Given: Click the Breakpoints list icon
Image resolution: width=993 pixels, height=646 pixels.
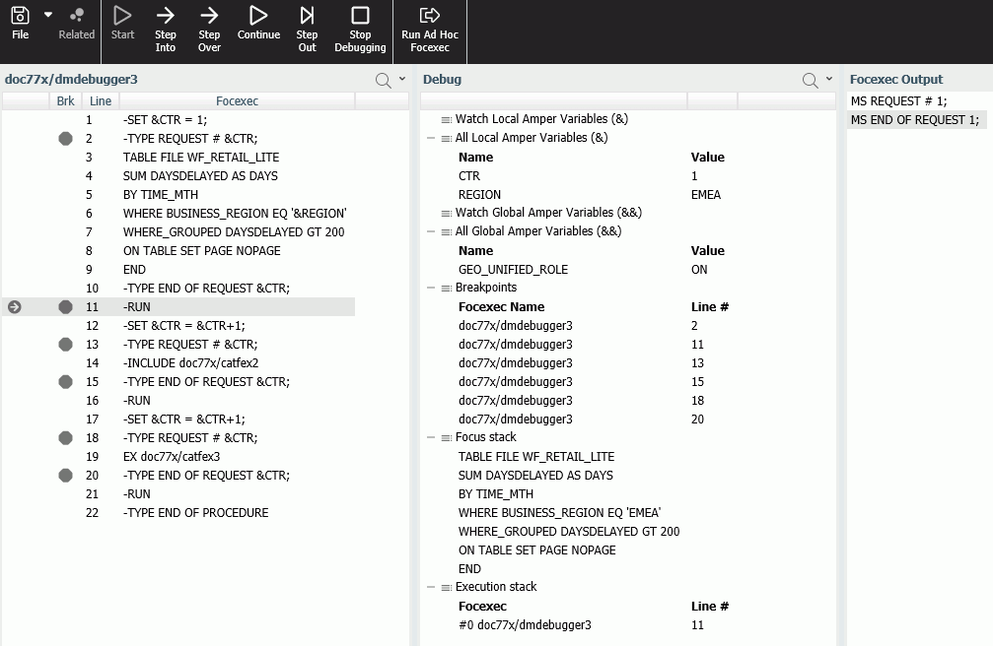Looking at the screenshot, I should click(447, 288).
